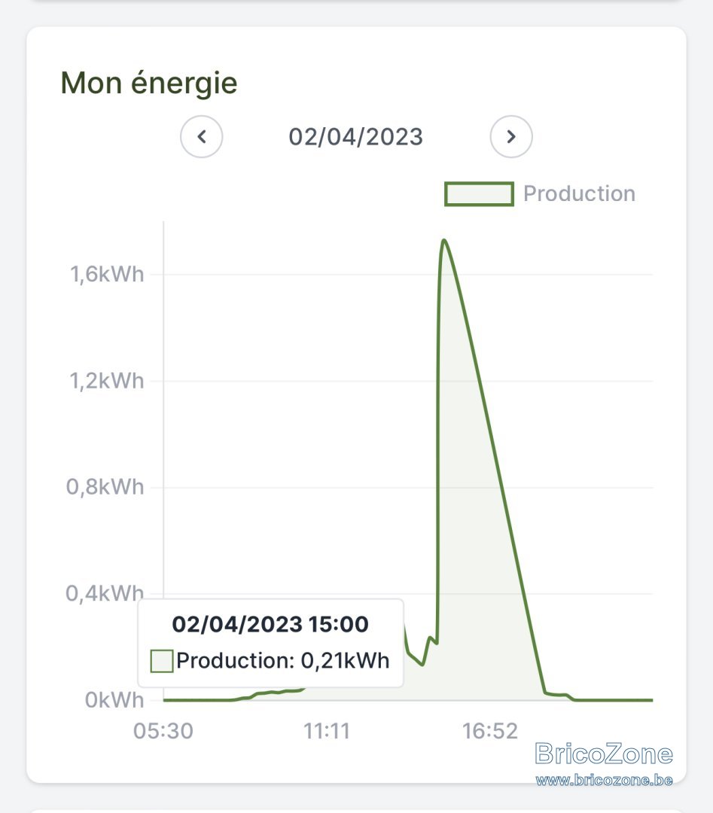Click the green Production legend swatch
Viewport: 713px width, 813px height.
[x=479, y=194]
